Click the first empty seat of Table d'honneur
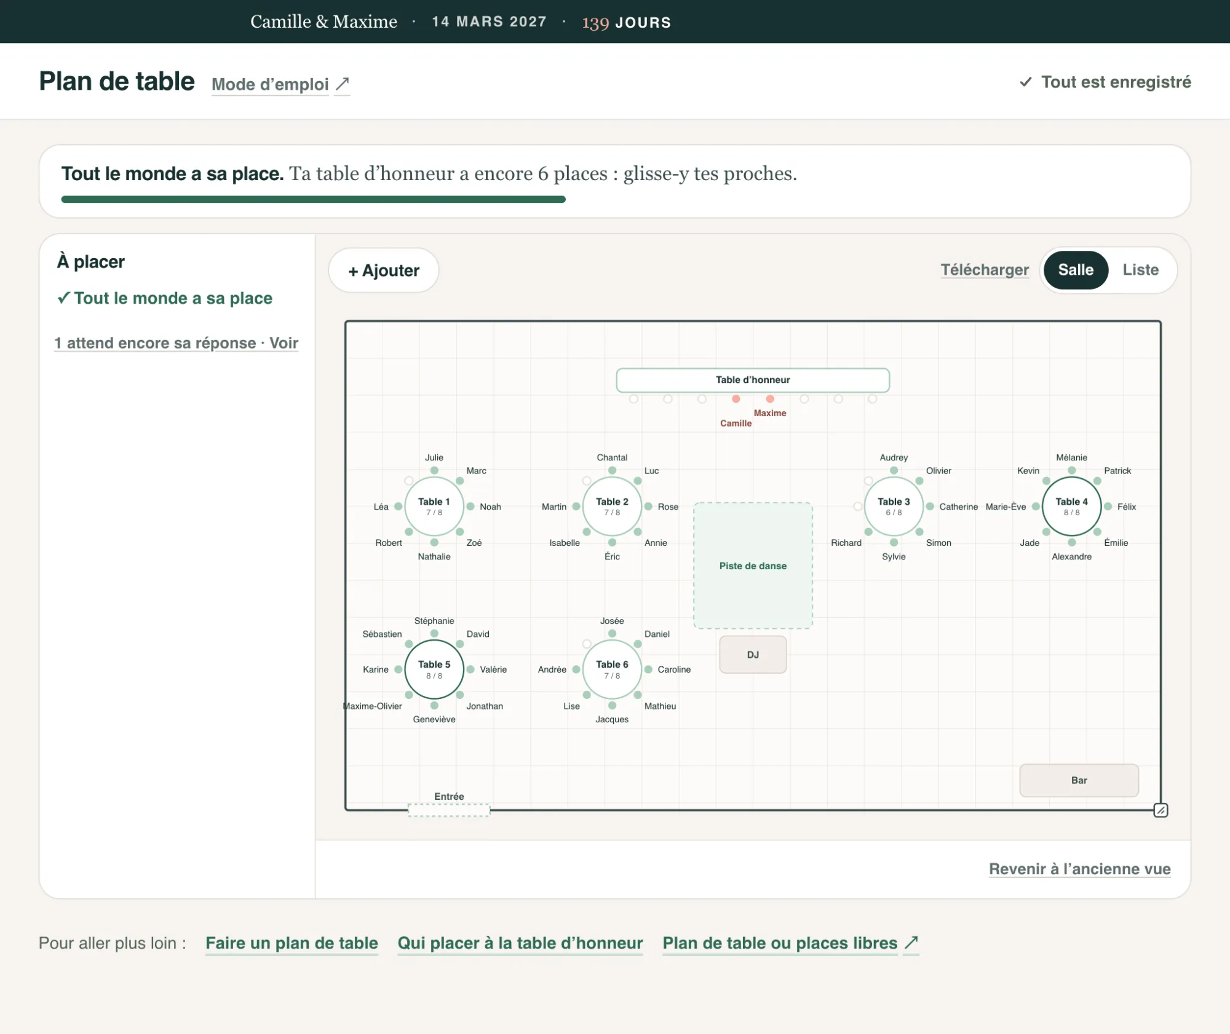The image size is (1230, 1034). [x=634, y=399]
